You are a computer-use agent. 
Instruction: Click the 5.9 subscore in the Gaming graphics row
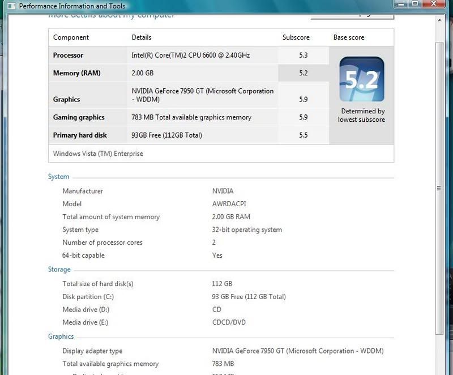point(304,117)
